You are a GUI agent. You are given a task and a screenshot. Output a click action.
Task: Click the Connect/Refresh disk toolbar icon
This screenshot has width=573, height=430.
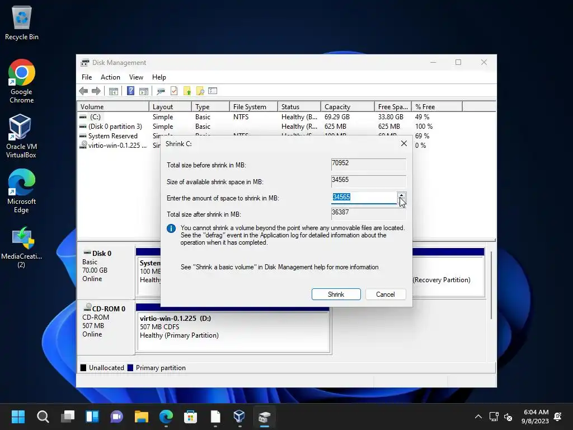tap(161, 91)
